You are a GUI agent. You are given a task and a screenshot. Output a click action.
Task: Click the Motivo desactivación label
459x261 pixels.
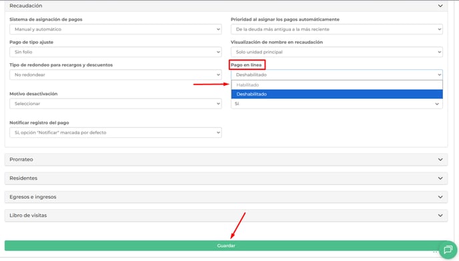point(33,94)
